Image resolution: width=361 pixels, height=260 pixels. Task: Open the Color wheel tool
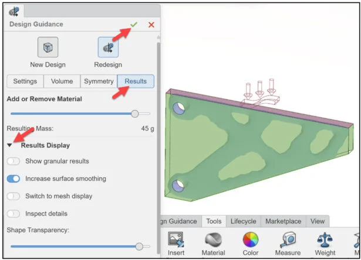(251, 240)
